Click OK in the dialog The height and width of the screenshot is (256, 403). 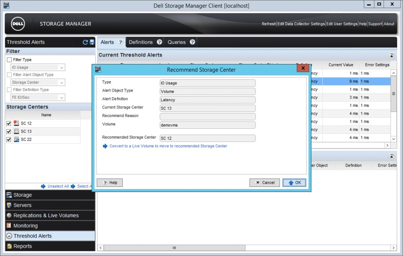(294, 183)
